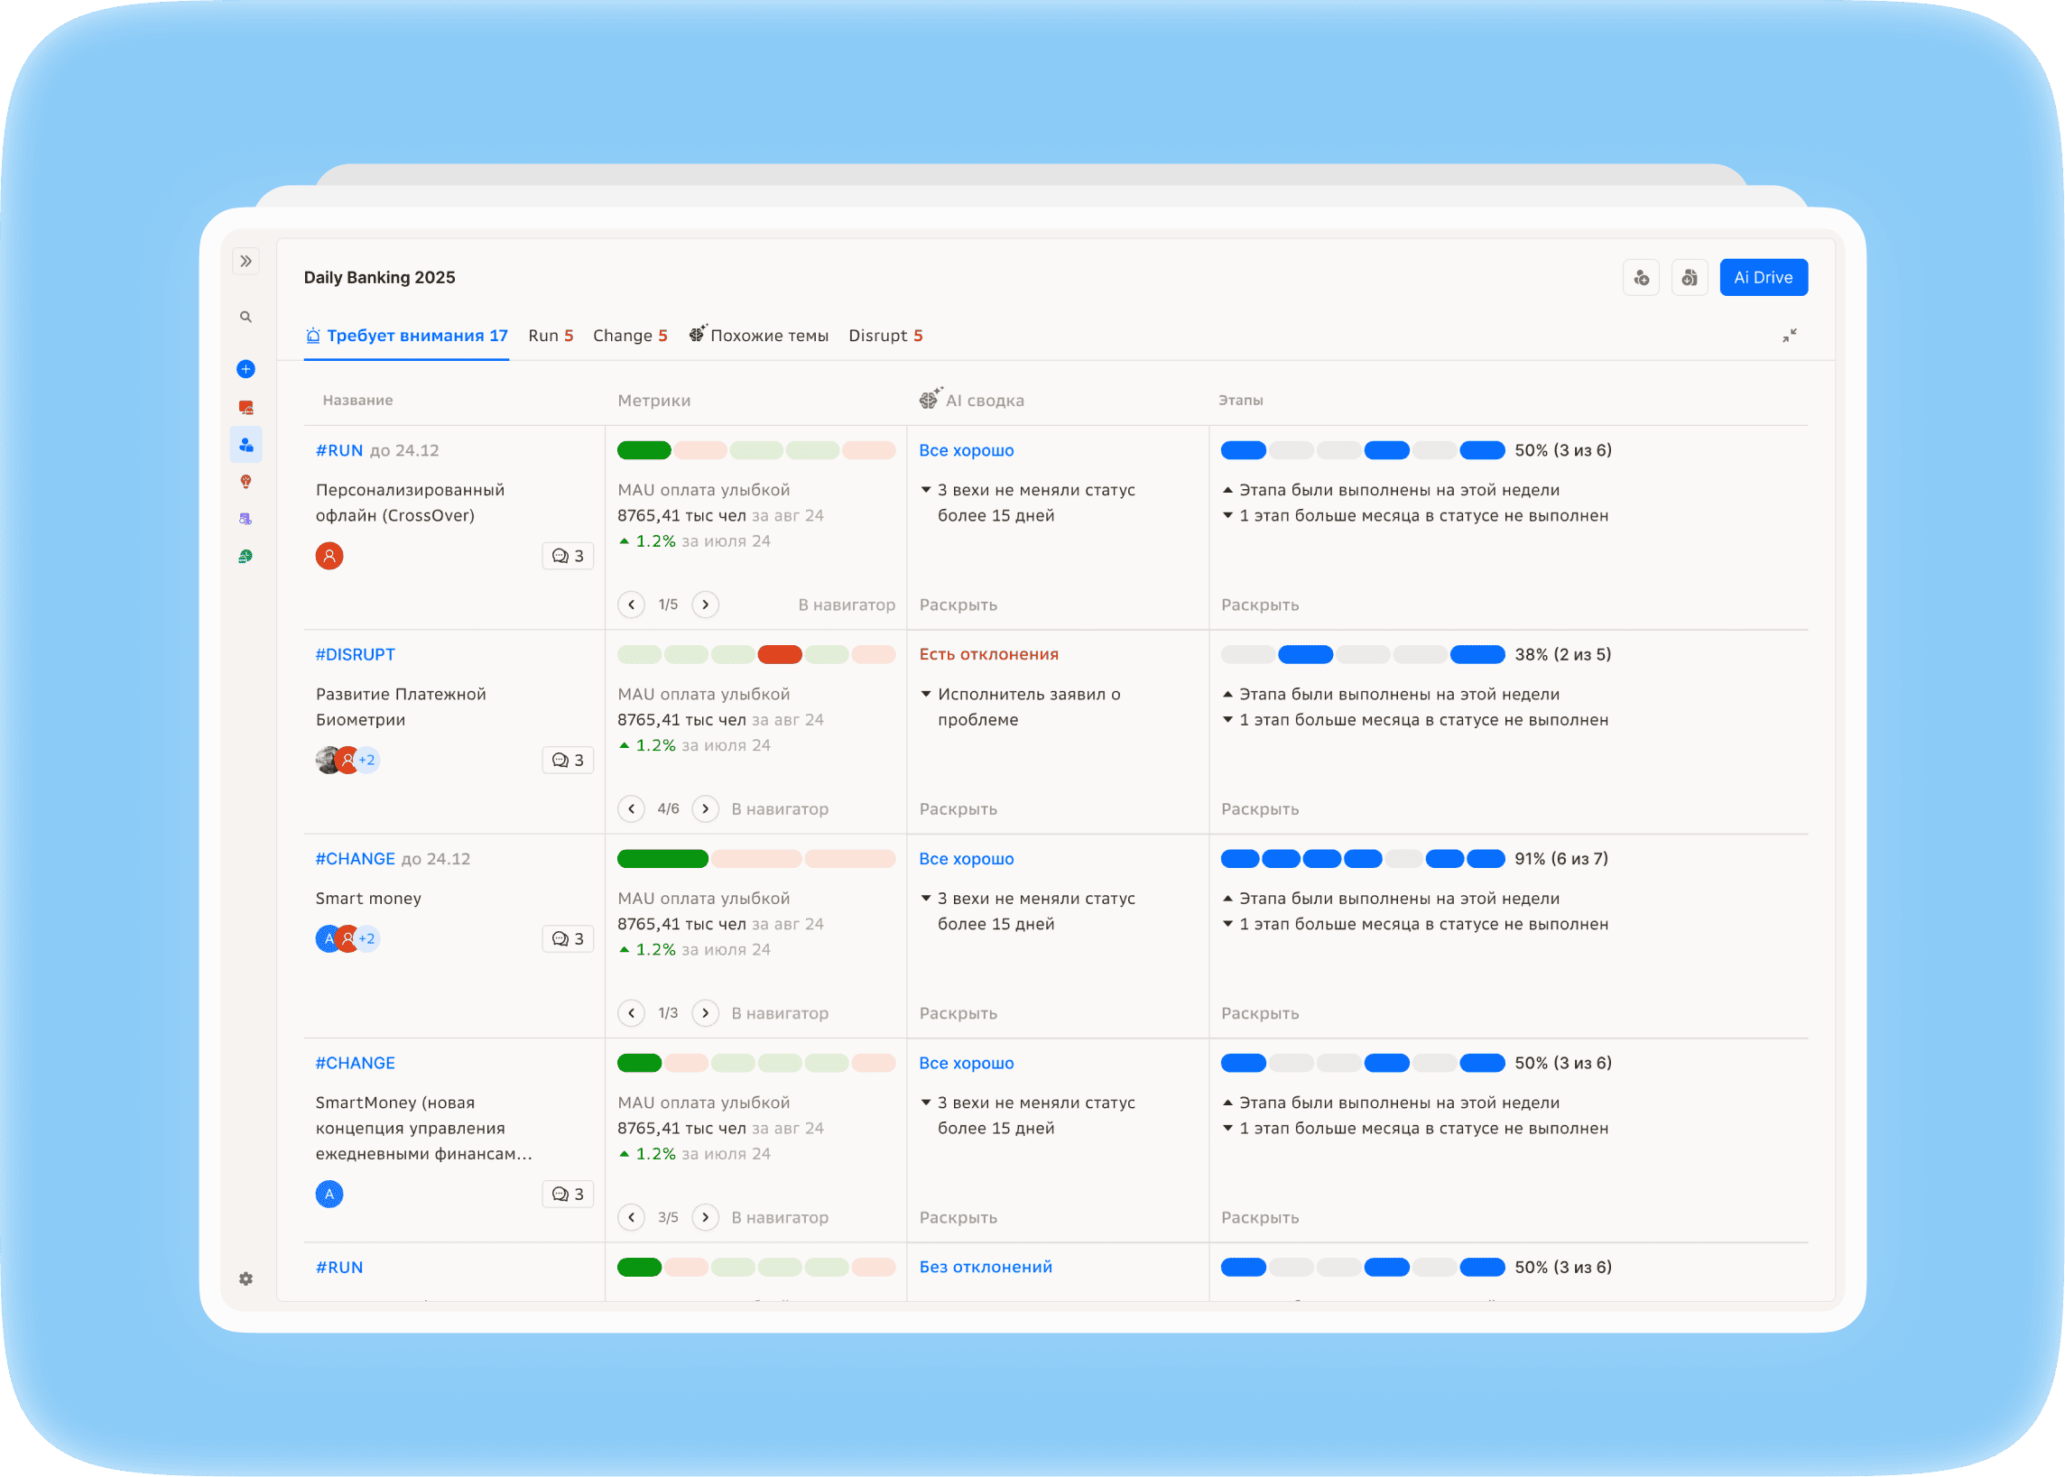
Task: Open the red lightbulb sidebar icon
Action: tap(245, 482)
